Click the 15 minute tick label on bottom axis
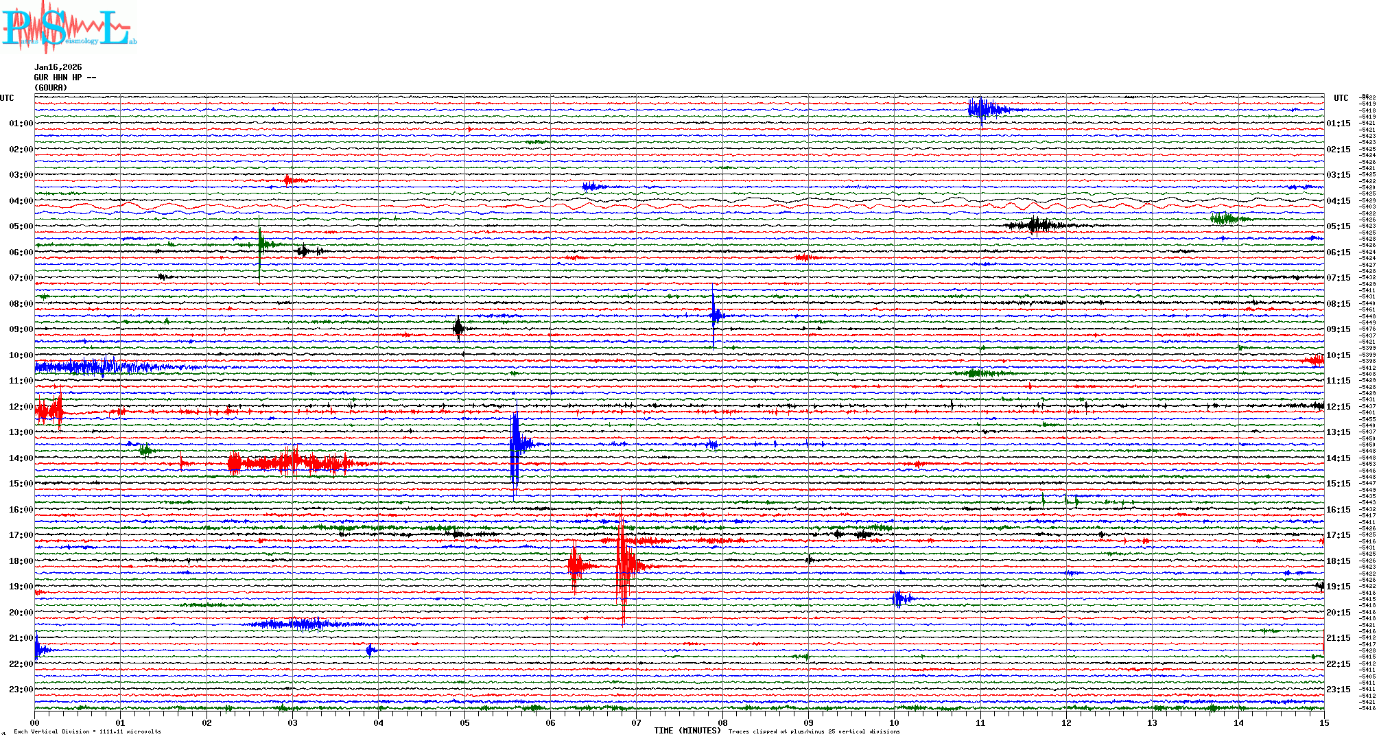 pyautogui.click(x=1324, y=722)
